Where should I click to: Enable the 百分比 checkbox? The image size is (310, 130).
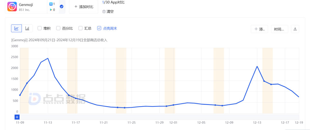58,28
